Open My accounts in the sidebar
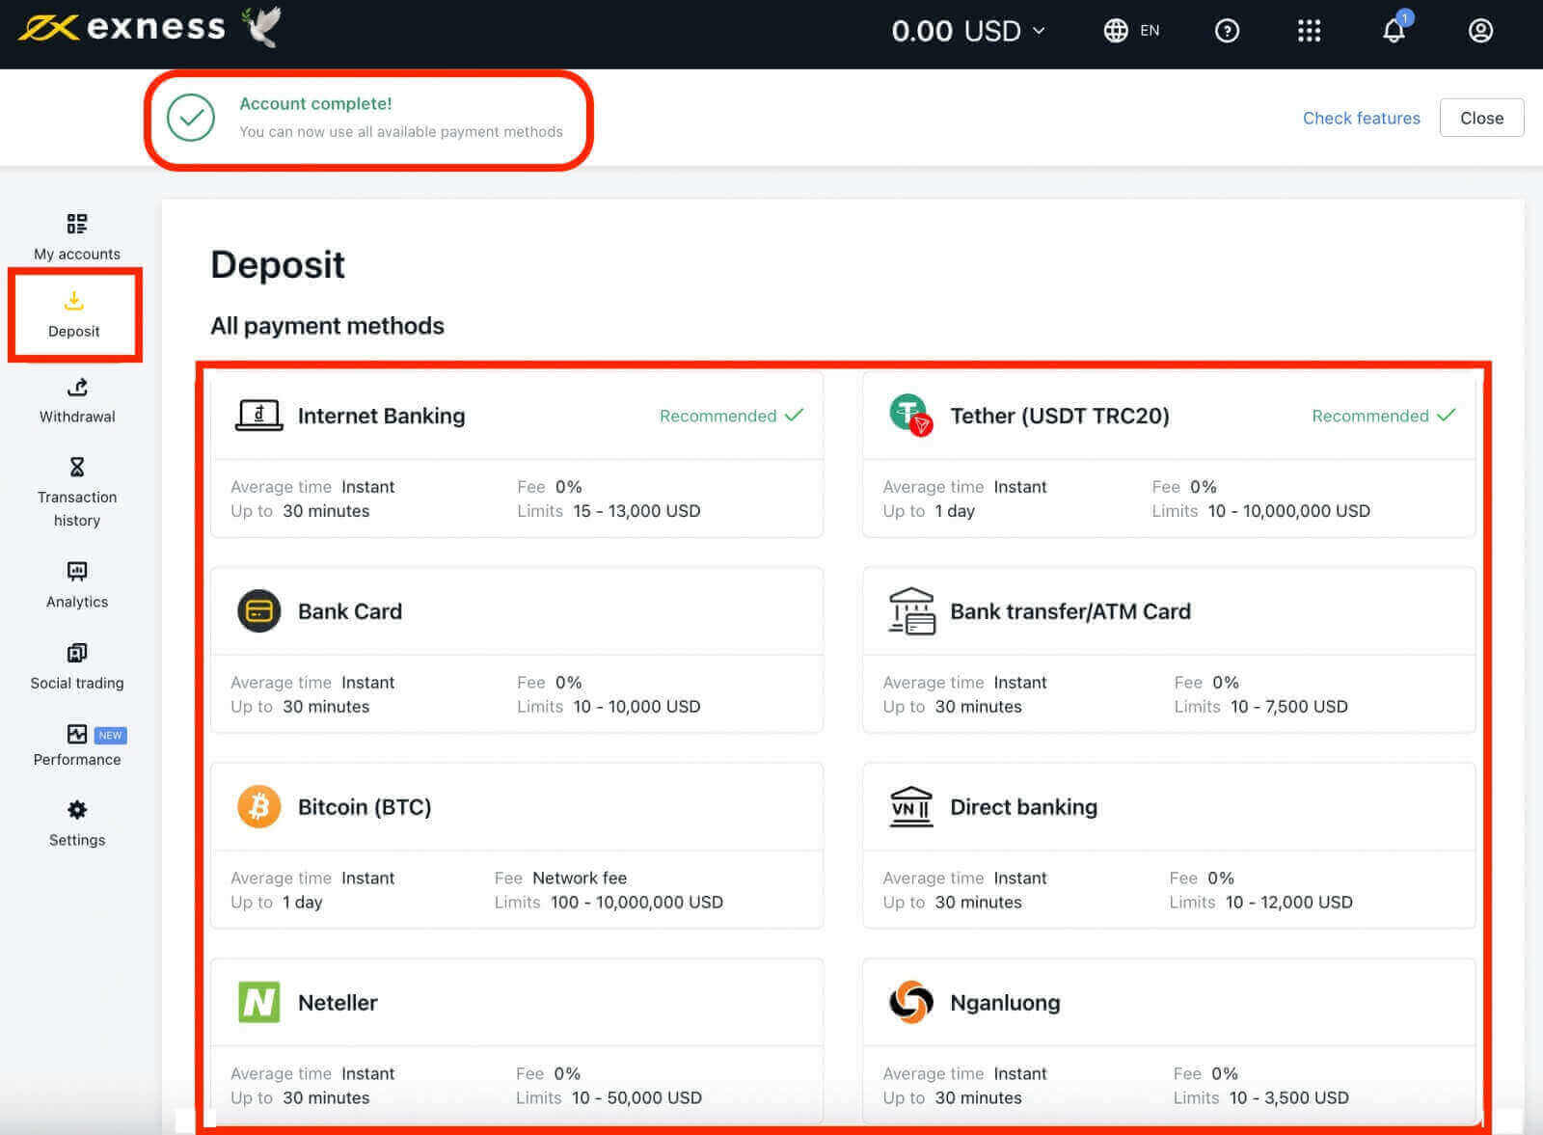The image size is (1543, 1135). [77, 237]
